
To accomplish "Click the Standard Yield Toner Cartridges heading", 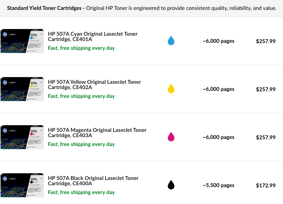I will coord(44,8).
